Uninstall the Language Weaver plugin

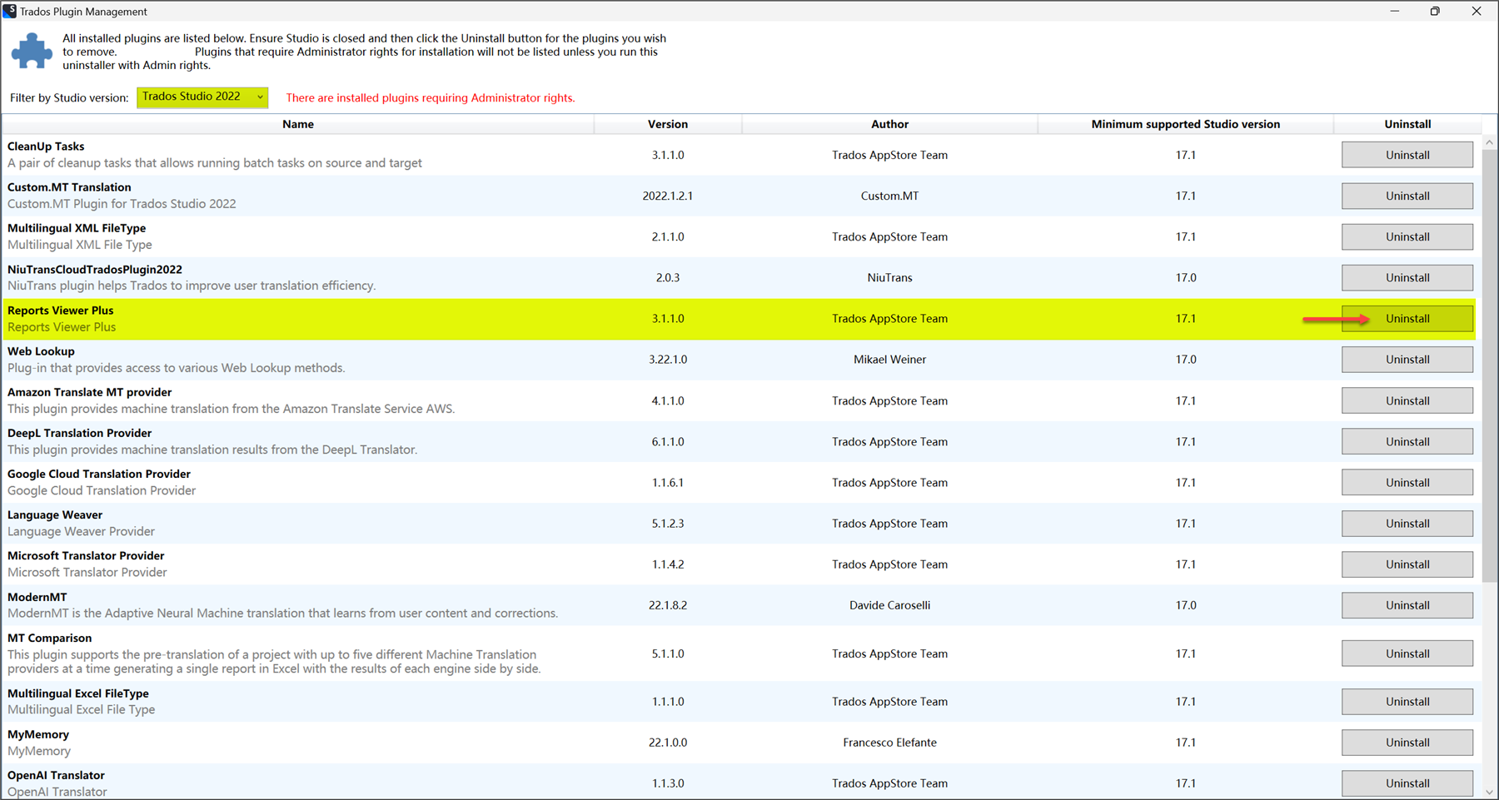point(1407,523)
